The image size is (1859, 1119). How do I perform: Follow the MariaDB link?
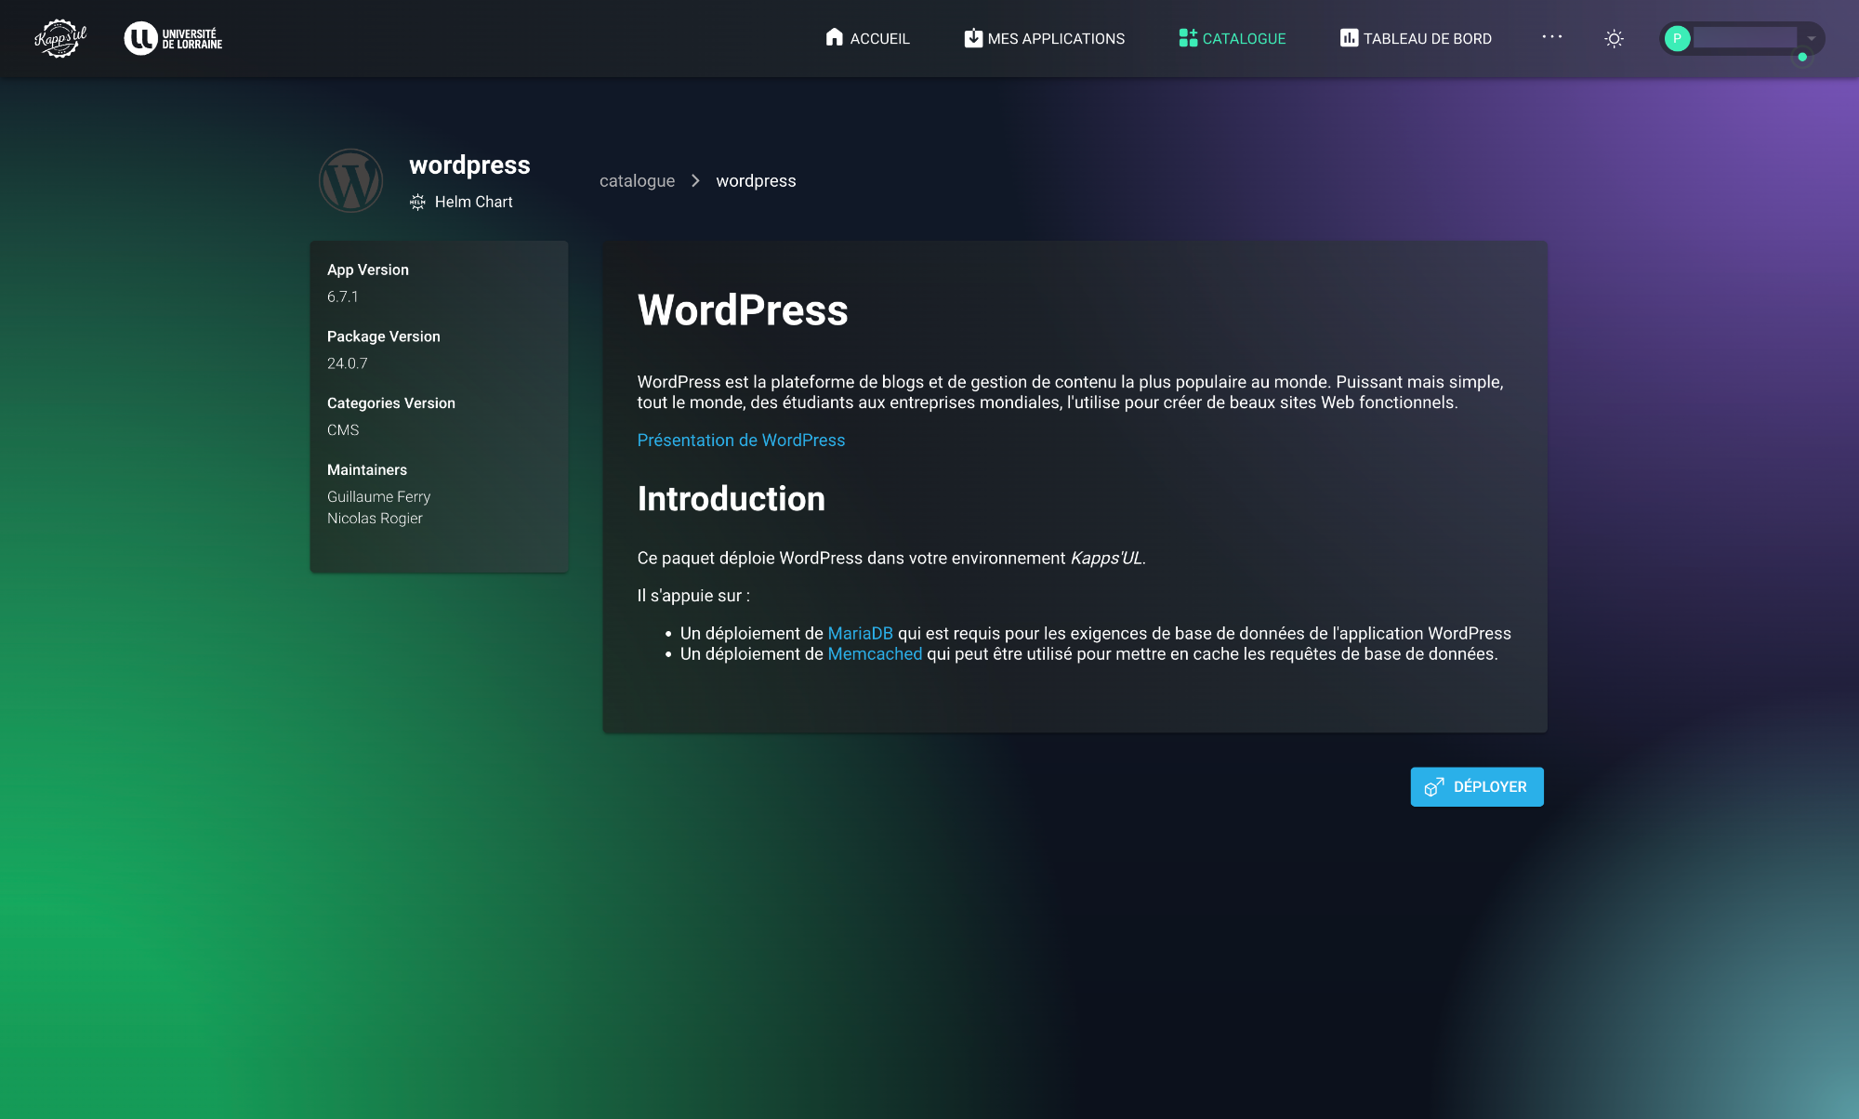(860, 633)
